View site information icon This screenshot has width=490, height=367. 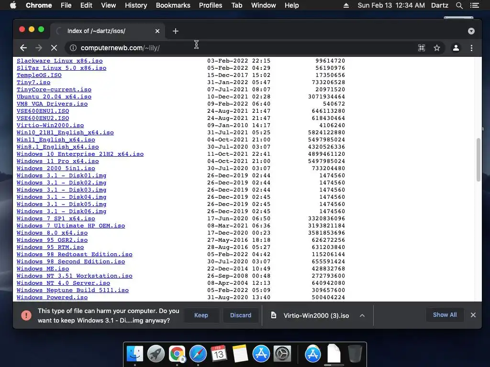[x=73, y=48]
